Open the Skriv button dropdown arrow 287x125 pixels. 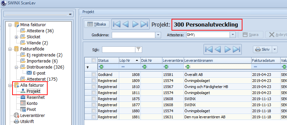(275, 49)
